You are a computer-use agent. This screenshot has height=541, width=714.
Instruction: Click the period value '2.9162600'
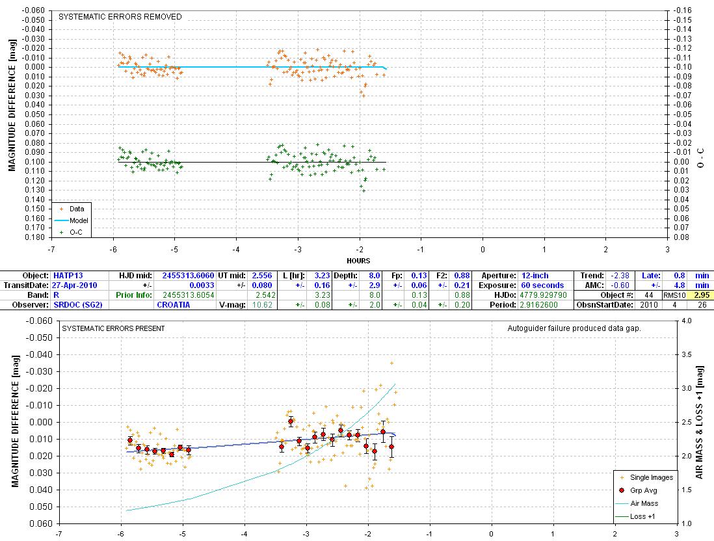[x=538, y=305]
